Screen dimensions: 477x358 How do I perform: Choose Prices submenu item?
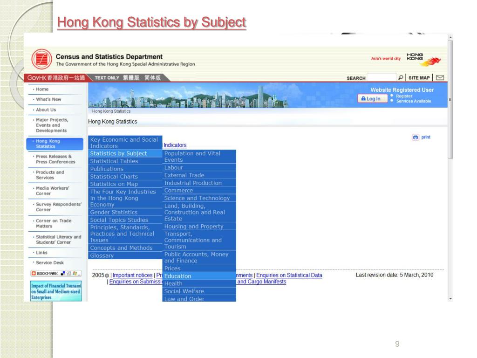(x=199, y=268)
